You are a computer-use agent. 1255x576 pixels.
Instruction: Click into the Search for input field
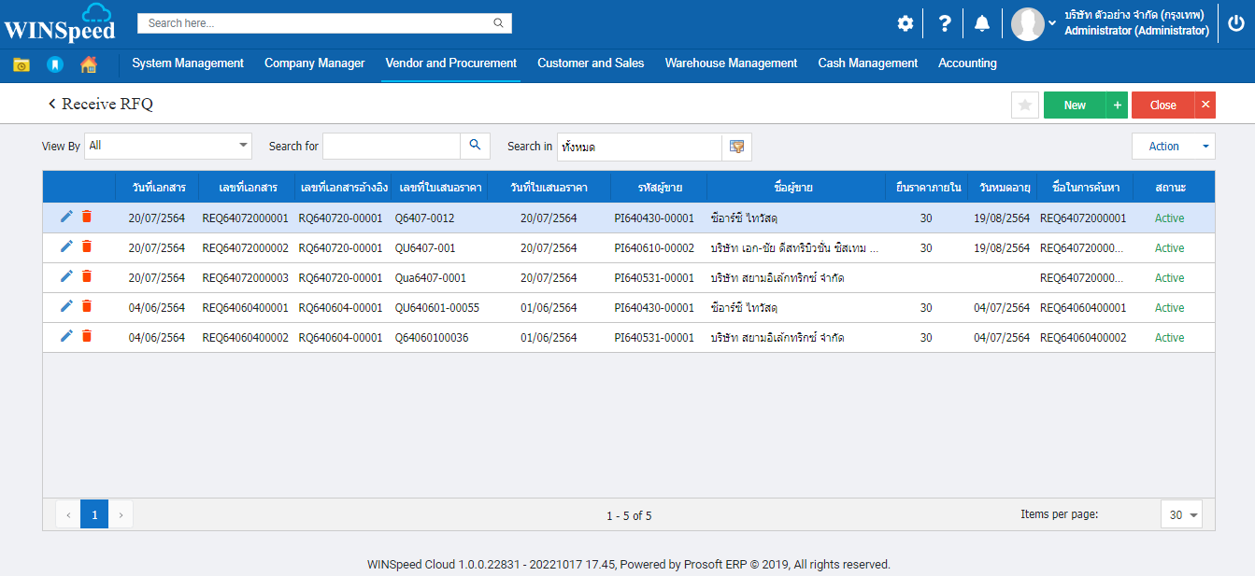[391, 147]
